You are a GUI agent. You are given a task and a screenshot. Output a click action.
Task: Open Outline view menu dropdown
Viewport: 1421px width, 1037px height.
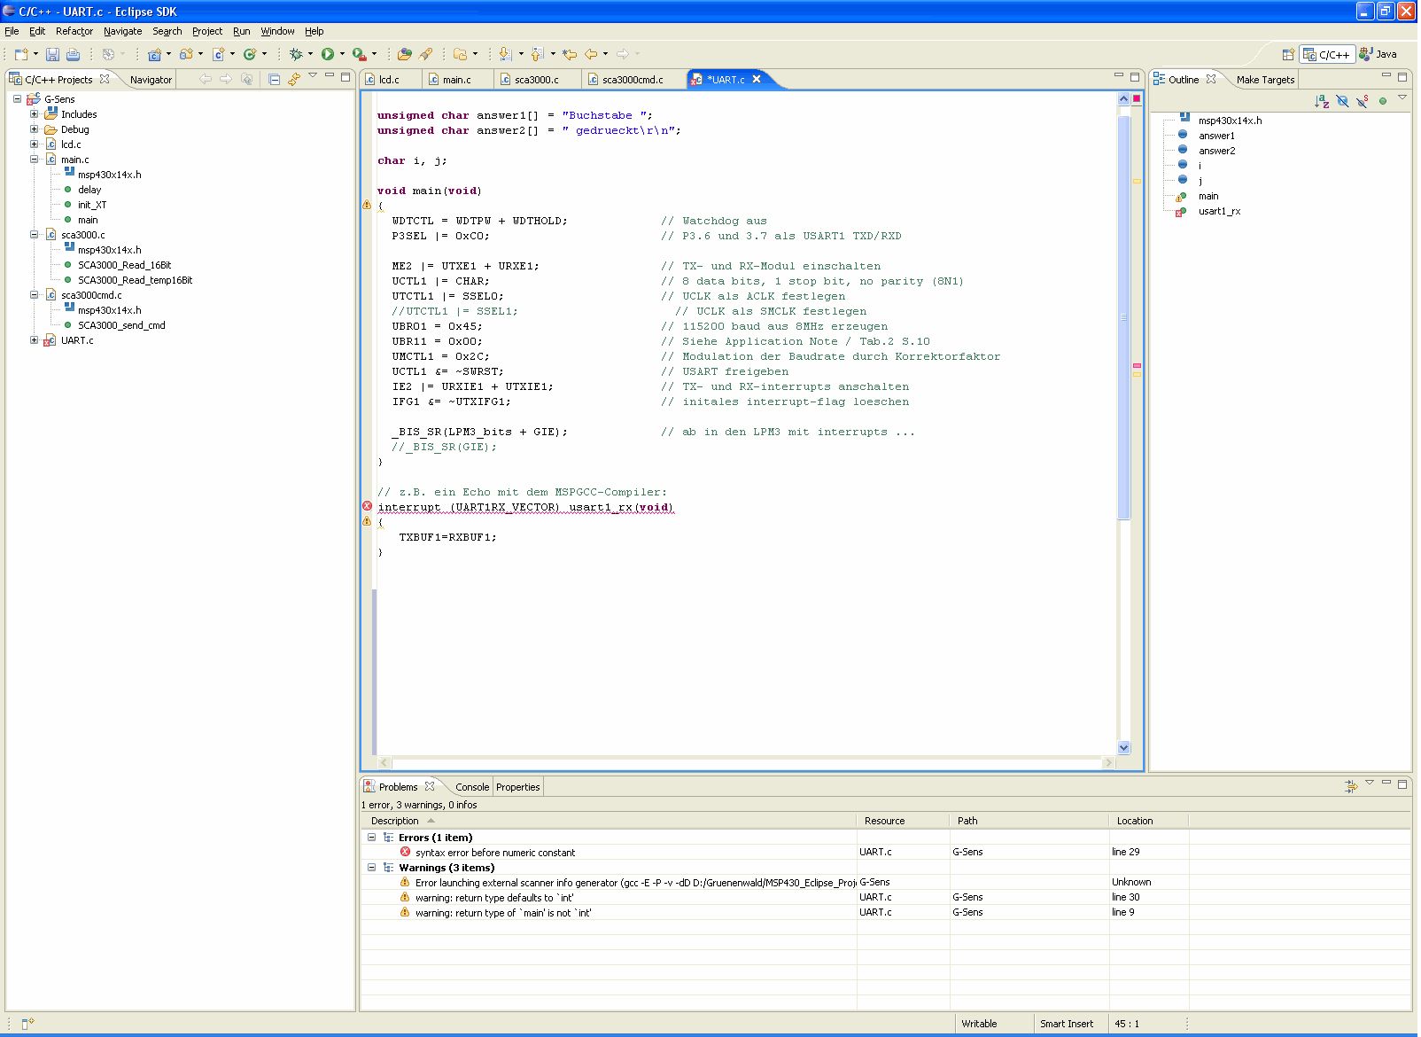[x=1402, y=97]
